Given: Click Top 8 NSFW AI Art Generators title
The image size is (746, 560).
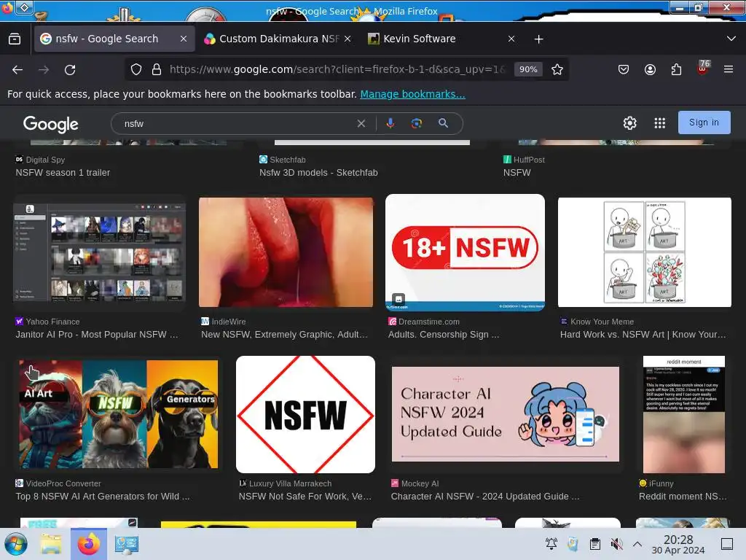Looking at the screenshot, I should coord(103,496).
